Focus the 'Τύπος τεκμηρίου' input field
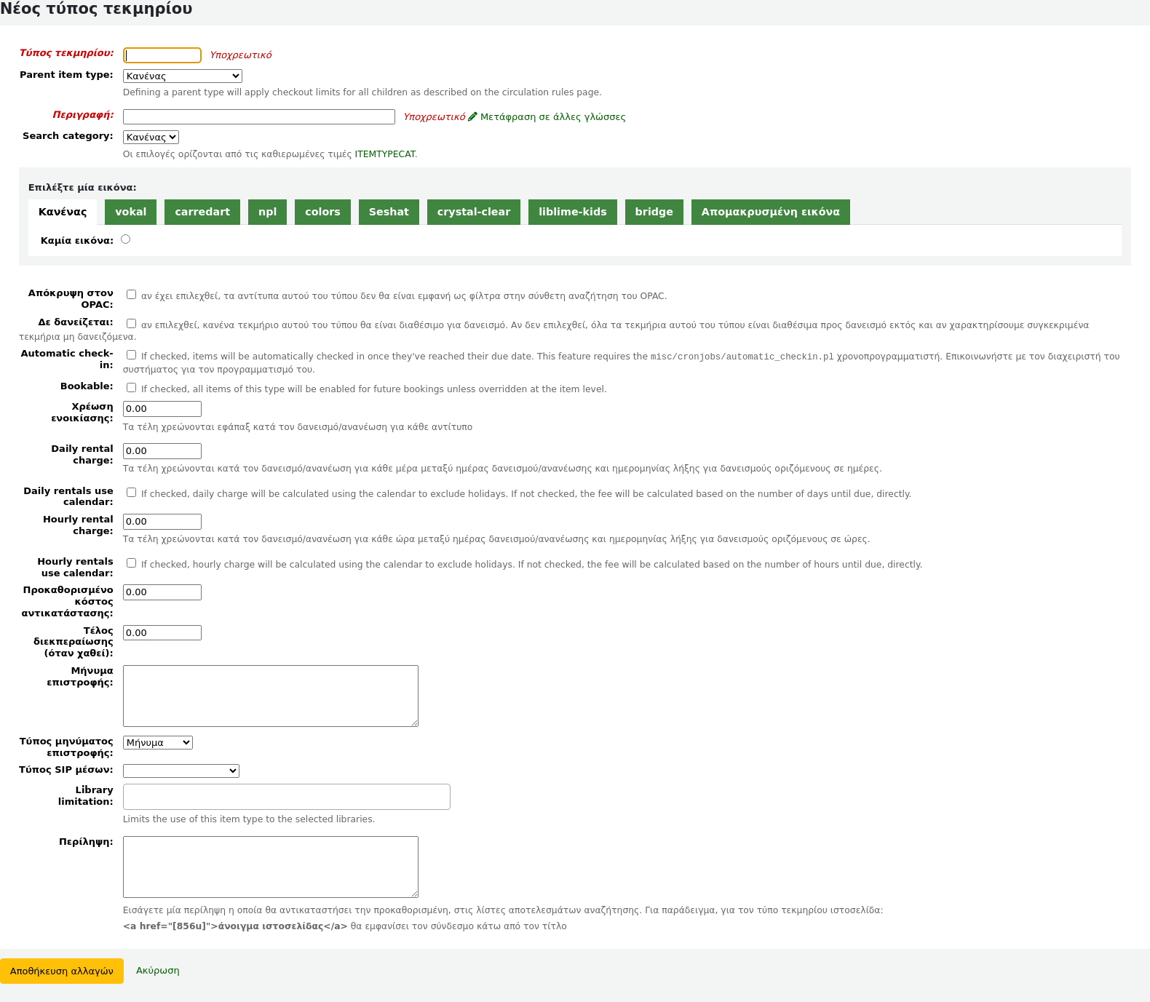The image size is (1150, 1002). 162,55
